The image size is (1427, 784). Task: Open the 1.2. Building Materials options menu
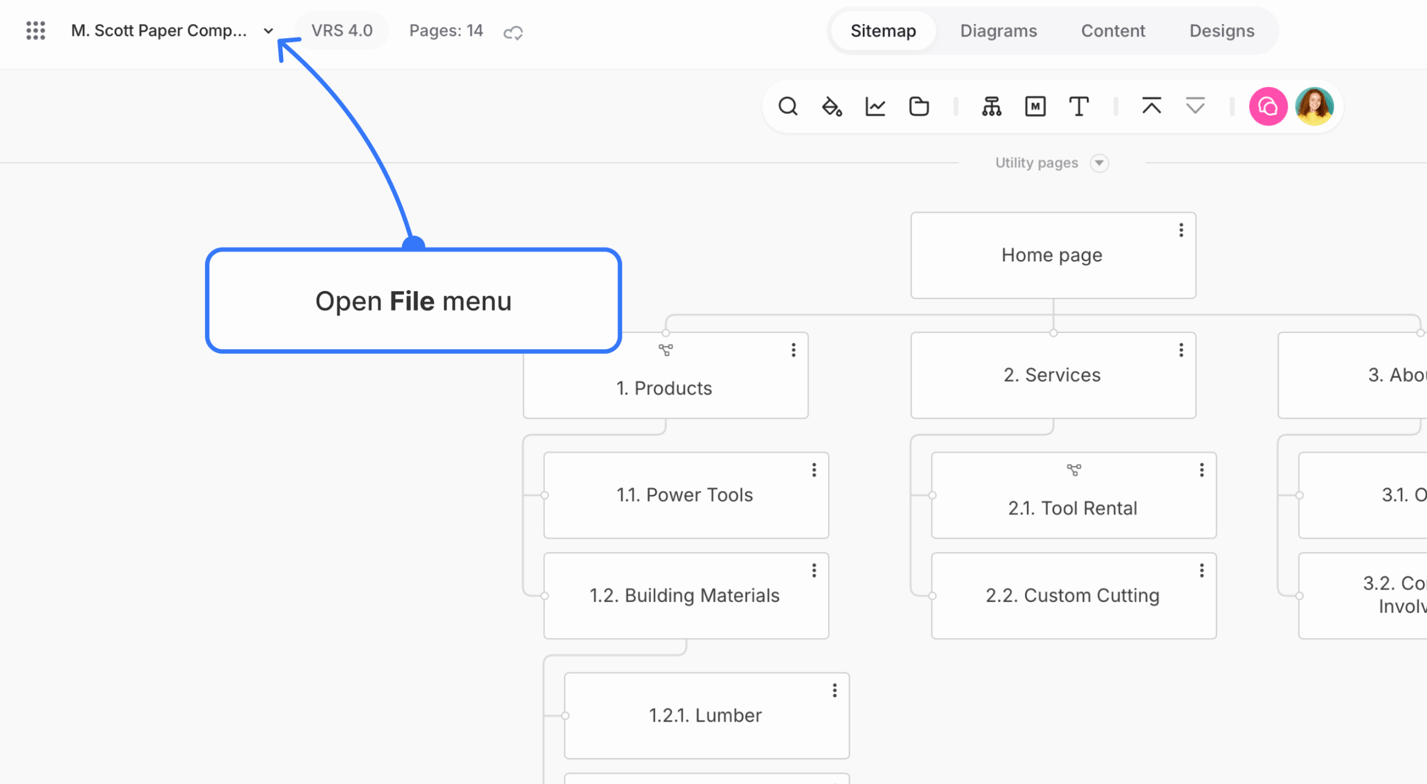point(814,570)
